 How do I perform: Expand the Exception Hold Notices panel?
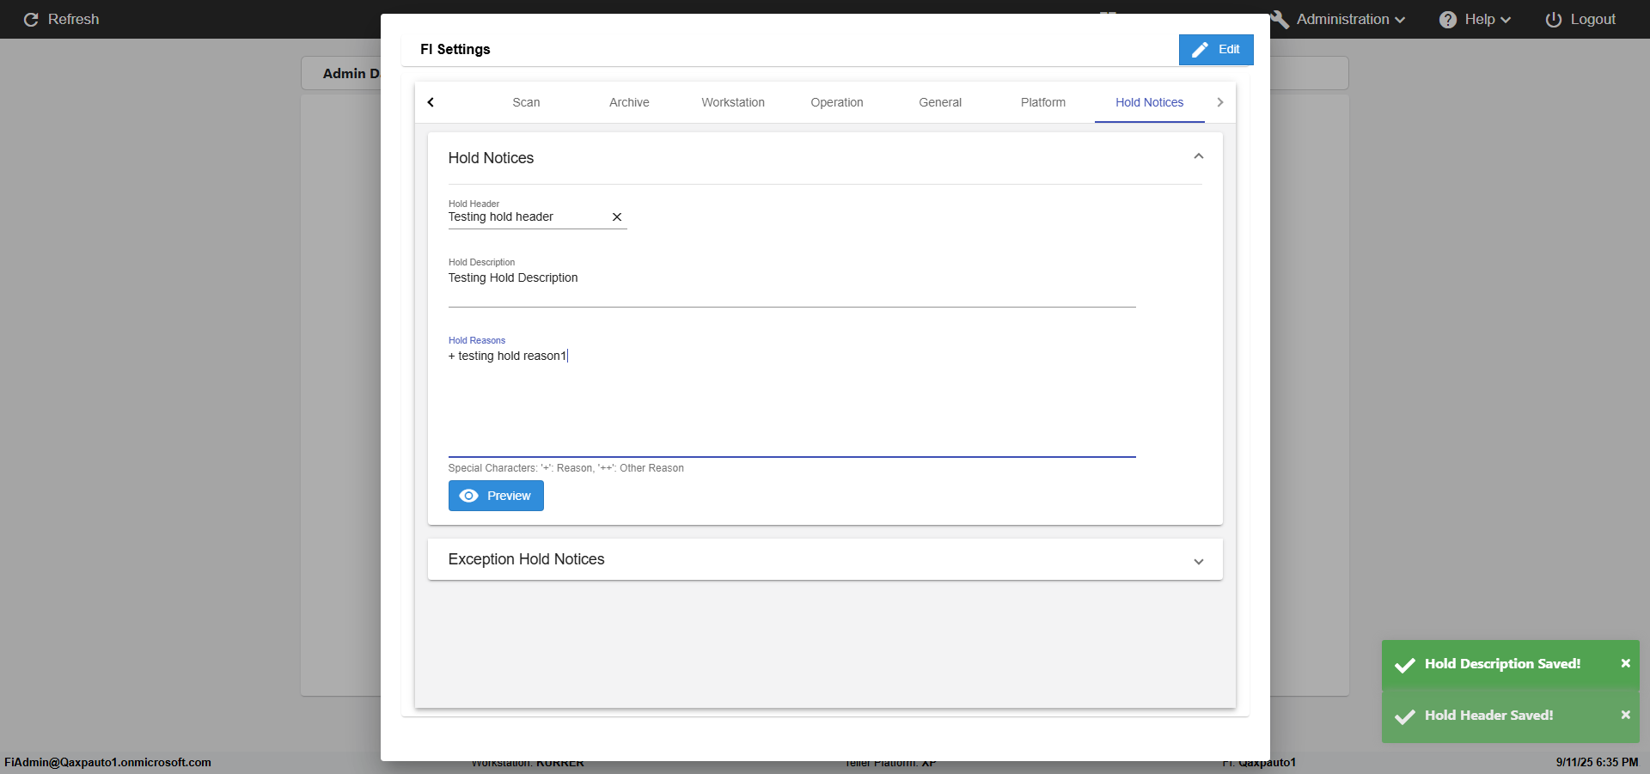[x=1198, y=561]
